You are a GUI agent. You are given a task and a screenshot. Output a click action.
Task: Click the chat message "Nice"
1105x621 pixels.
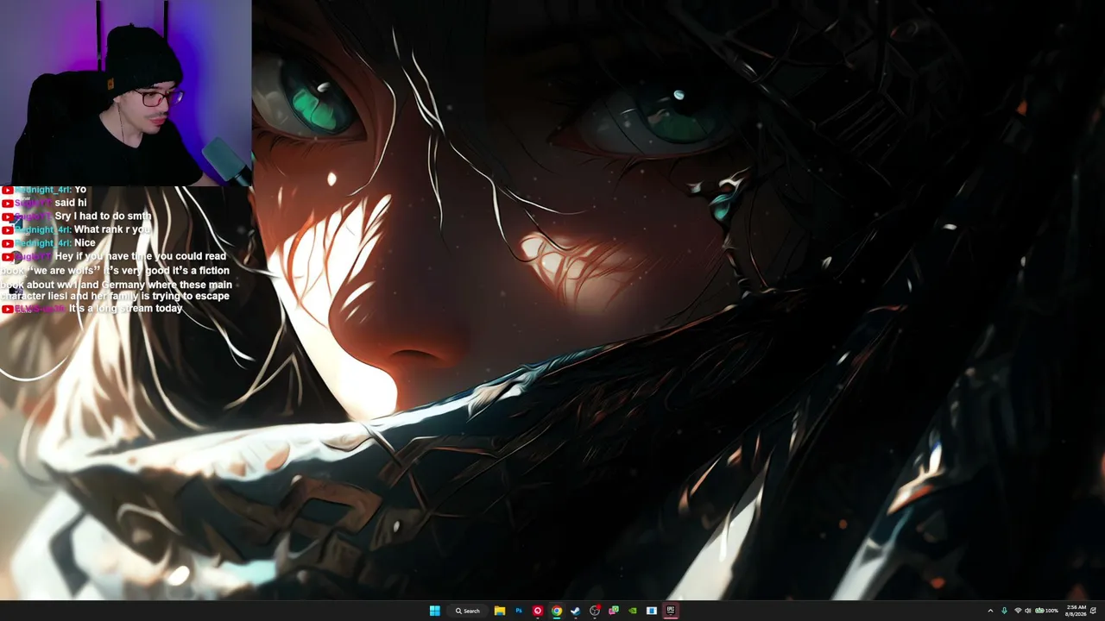(85, 243)
